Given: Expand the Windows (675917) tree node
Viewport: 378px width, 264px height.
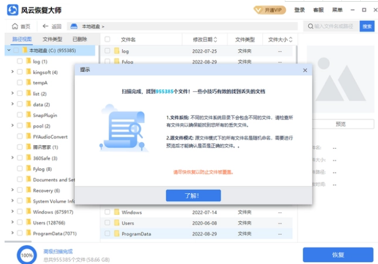Looking at the screenshot, I should tap(12, 211).
